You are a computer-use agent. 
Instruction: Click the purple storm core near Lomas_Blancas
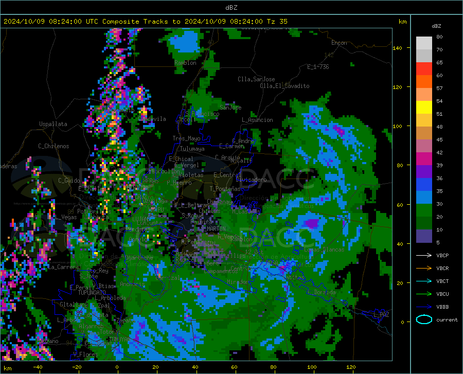(x=312, y=223)
